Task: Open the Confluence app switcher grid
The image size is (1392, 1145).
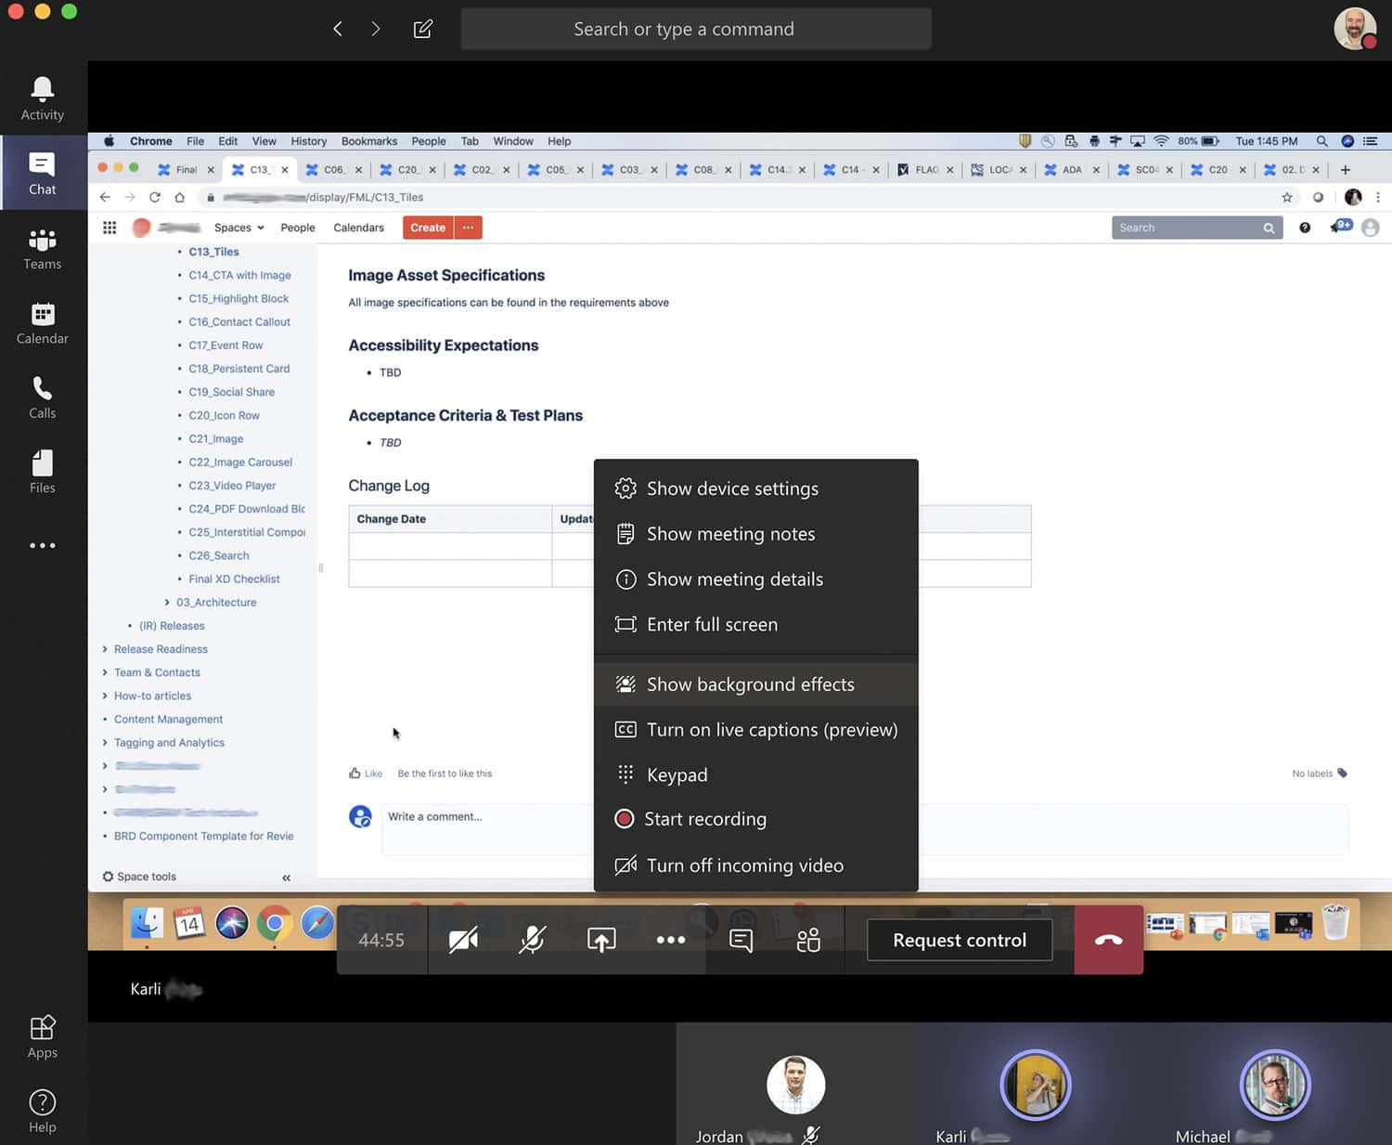Action: pyautogui.click(x=110, y=228)
